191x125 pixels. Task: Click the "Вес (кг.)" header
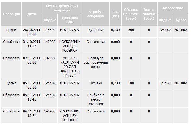click(x=115, y=14)
